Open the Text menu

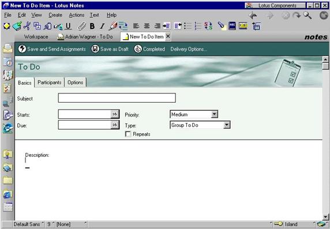click(x=94, y=15)
